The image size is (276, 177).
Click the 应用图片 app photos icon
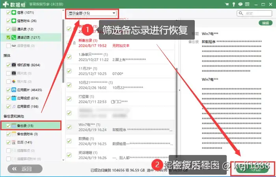coord(14,90)
